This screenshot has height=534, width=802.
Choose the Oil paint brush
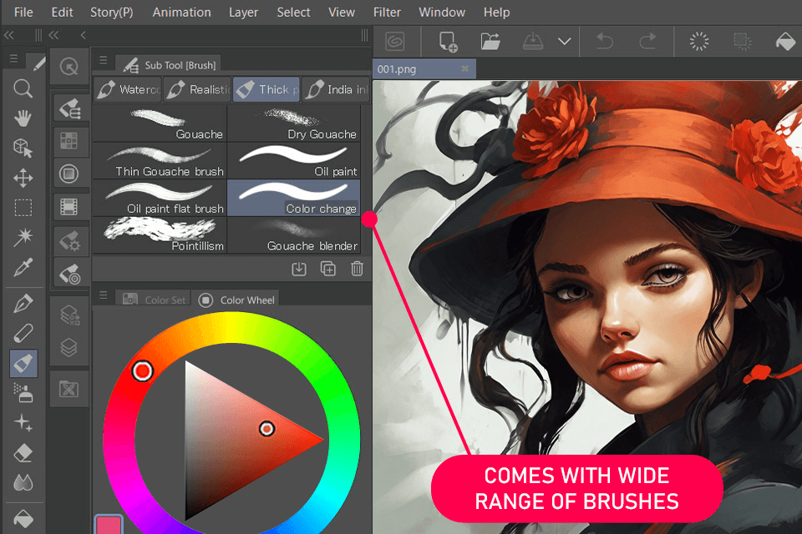tap(293, 160)
